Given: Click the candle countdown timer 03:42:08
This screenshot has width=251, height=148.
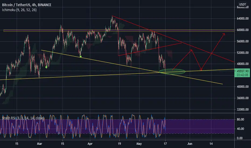Looking at the screenshot, I should coord(242,75).
